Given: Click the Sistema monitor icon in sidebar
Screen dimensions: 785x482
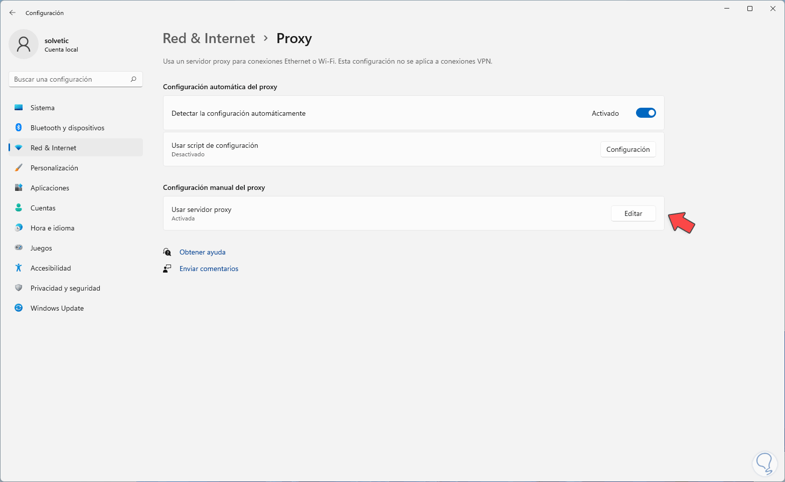Looking at the screenshot, I should (19, 108).
